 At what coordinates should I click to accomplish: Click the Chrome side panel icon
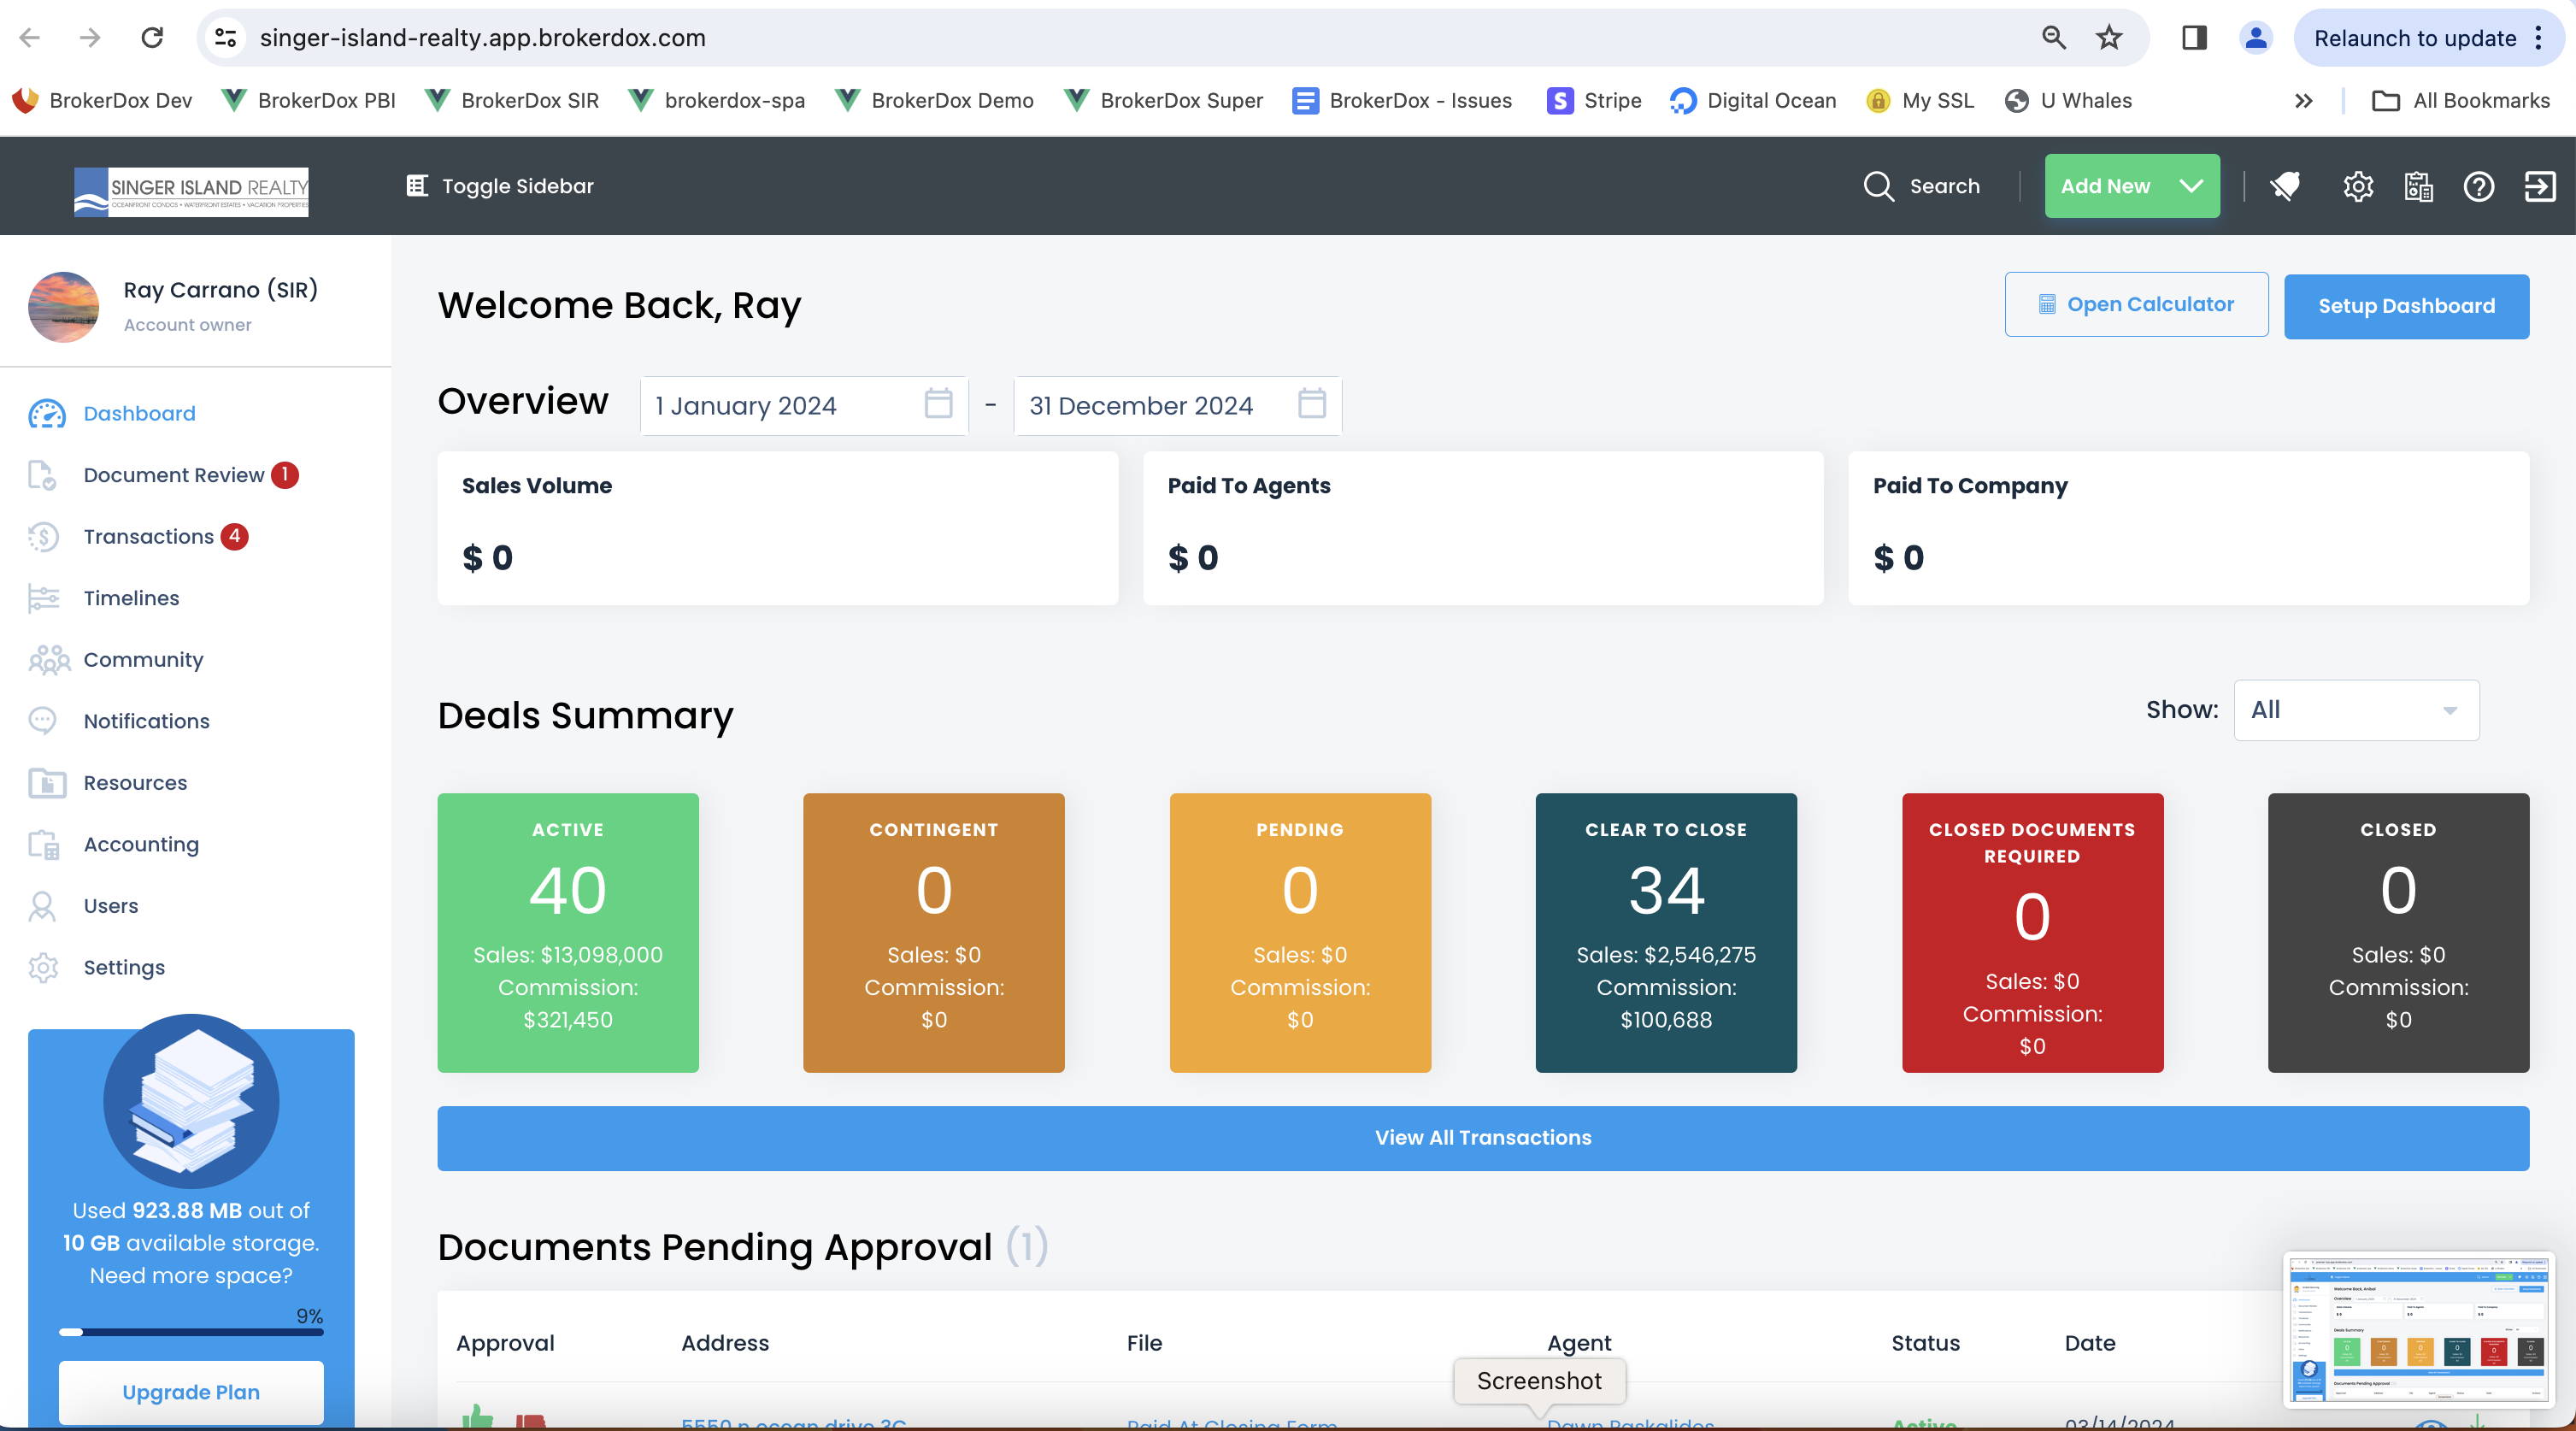click(2194, 38)
